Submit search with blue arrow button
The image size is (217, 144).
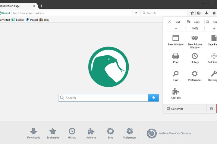click(153, 98)
